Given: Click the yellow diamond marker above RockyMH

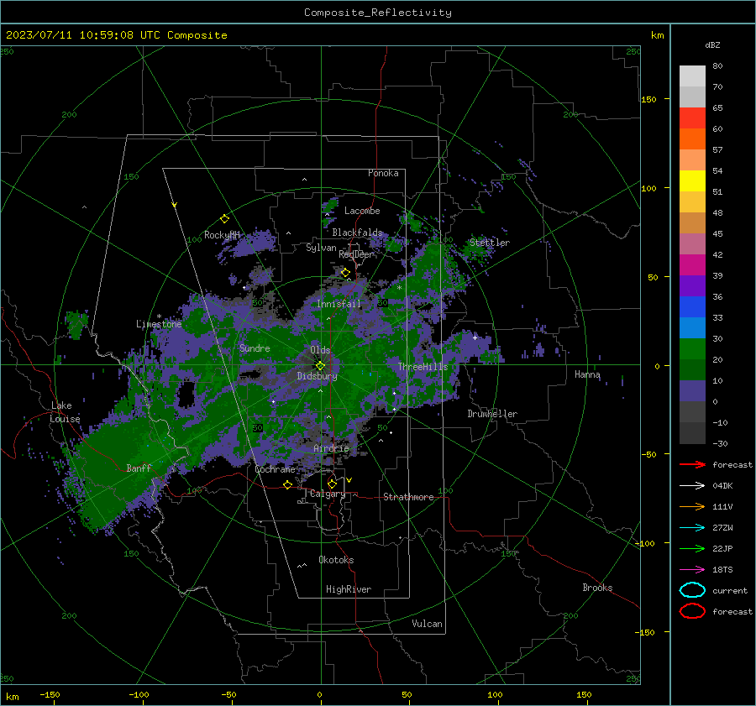Looking at the screenshot, I should click(x=224, y=219).
